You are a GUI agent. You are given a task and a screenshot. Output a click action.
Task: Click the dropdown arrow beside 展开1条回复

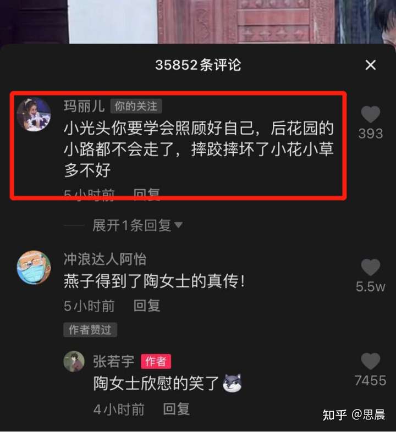[178, 225]
